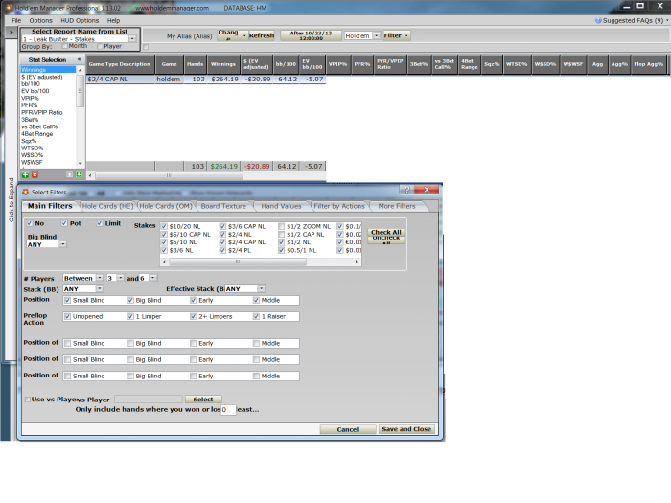Open HUD Options menu

pos(80,20)
